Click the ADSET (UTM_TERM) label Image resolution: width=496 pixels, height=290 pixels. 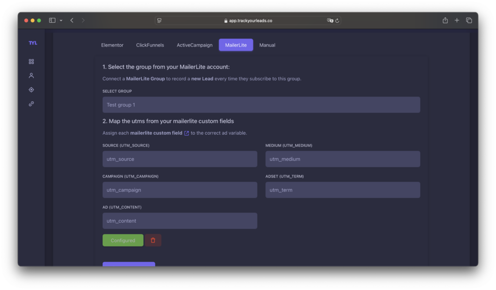point(284,177)
